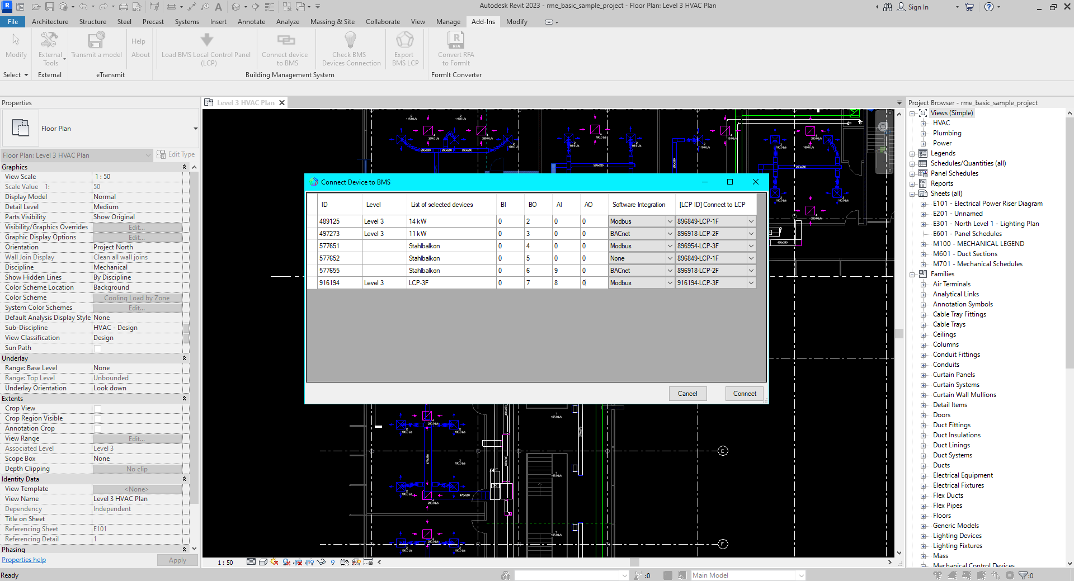This screenshot has height=581, width=1074.
Task: Open the Properties help link
Action: (x=24, y=560)
